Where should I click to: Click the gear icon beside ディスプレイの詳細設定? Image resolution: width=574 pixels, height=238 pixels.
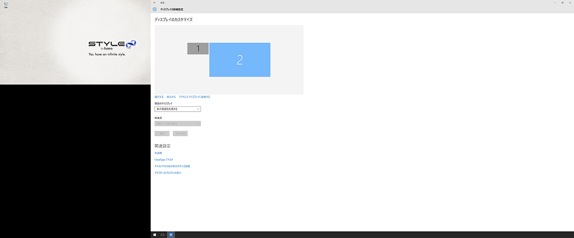[x=155, y=9]
